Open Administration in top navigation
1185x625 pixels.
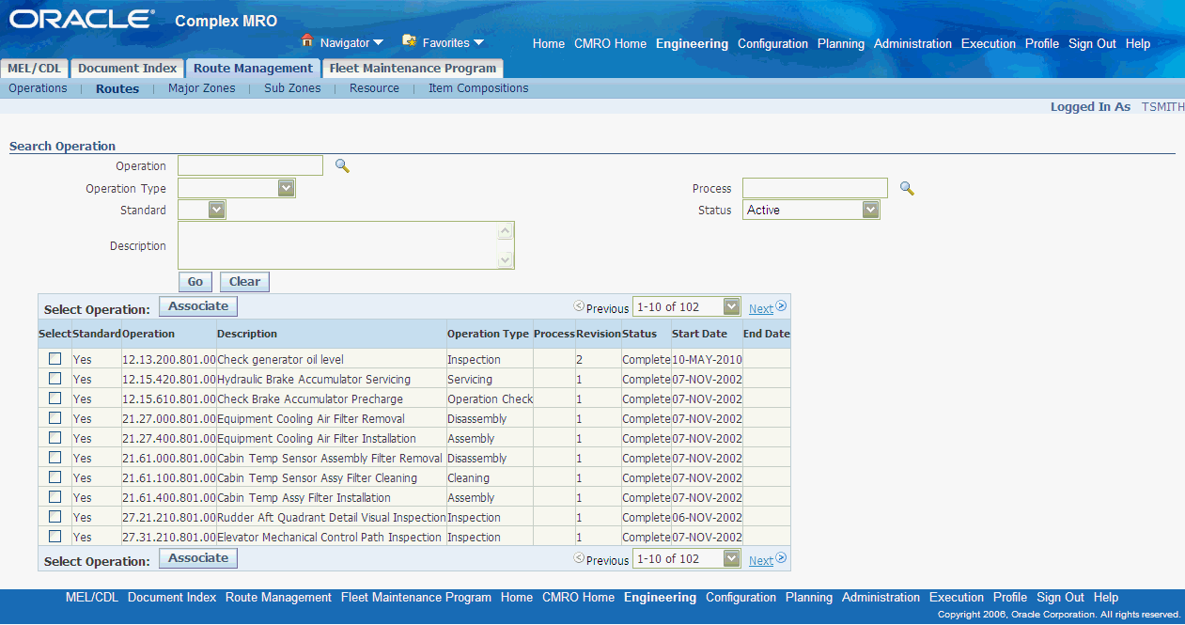(912, 44)
